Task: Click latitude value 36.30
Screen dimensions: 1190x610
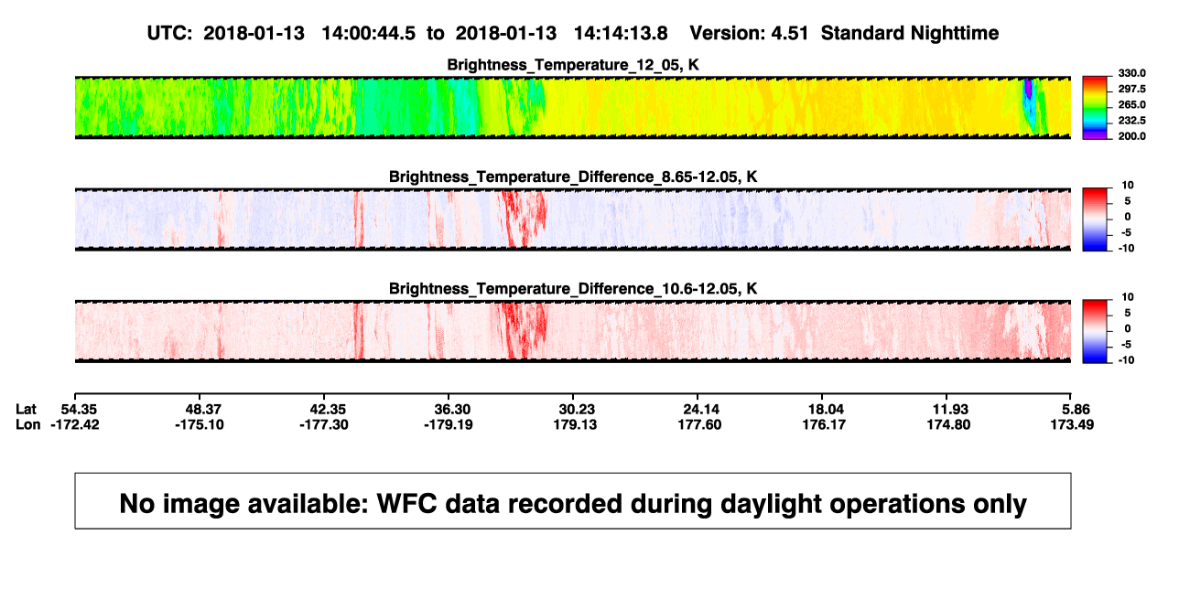Action: point(453,409)
